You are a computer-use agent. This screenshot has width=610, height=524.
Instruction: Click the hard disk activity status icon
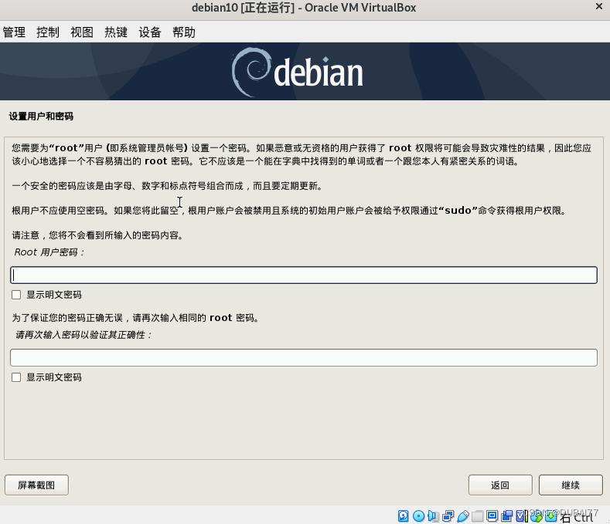404,516
